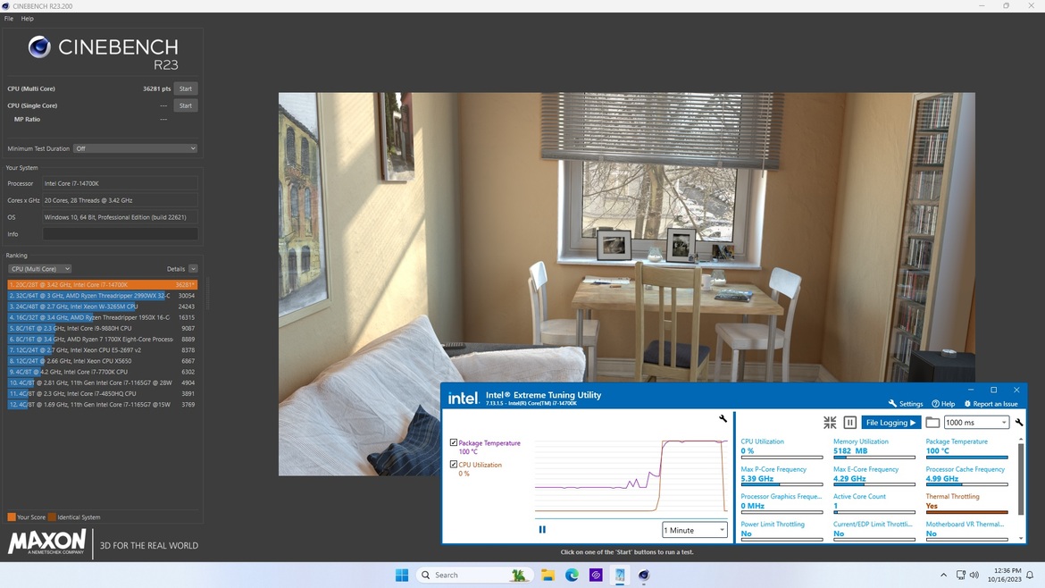
Task: Select the Xeon E5-2697 v2 ranking row
Action: 102,350
